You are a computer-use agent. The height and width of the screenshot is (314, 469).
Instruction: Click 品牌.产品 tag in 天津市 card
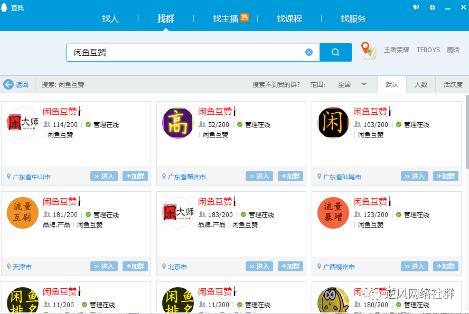57,225
